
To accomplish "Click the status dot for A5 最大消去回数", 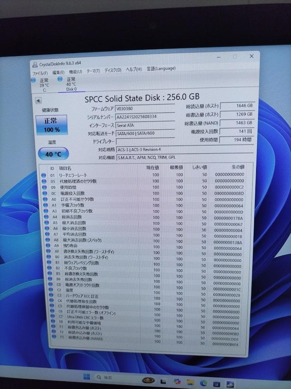I will point(46,223).
